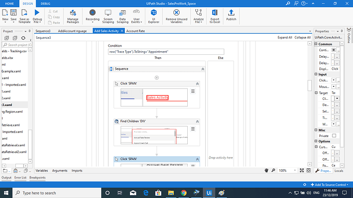
Task: Collapse the Input properties section
Action: pyautogui.click(x=316, y=74)
